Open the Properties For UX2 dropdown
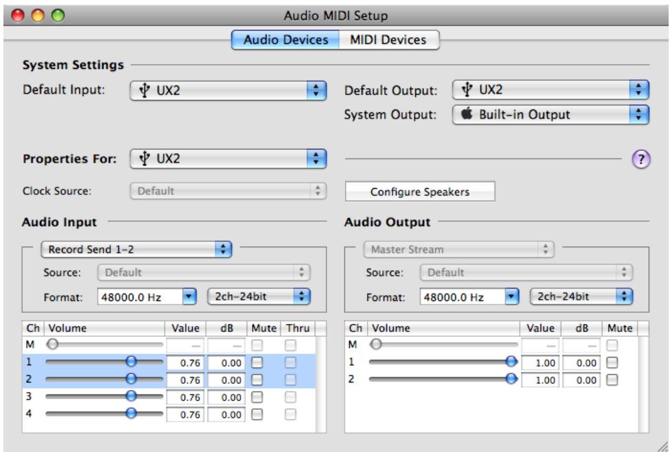Screen dimensions: 670x452 (228, 158)
